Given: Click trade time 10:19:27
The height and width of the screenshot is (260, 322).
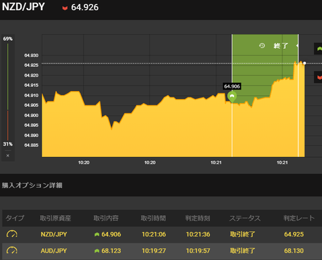Looking at the screenshot, I should 154,251.
